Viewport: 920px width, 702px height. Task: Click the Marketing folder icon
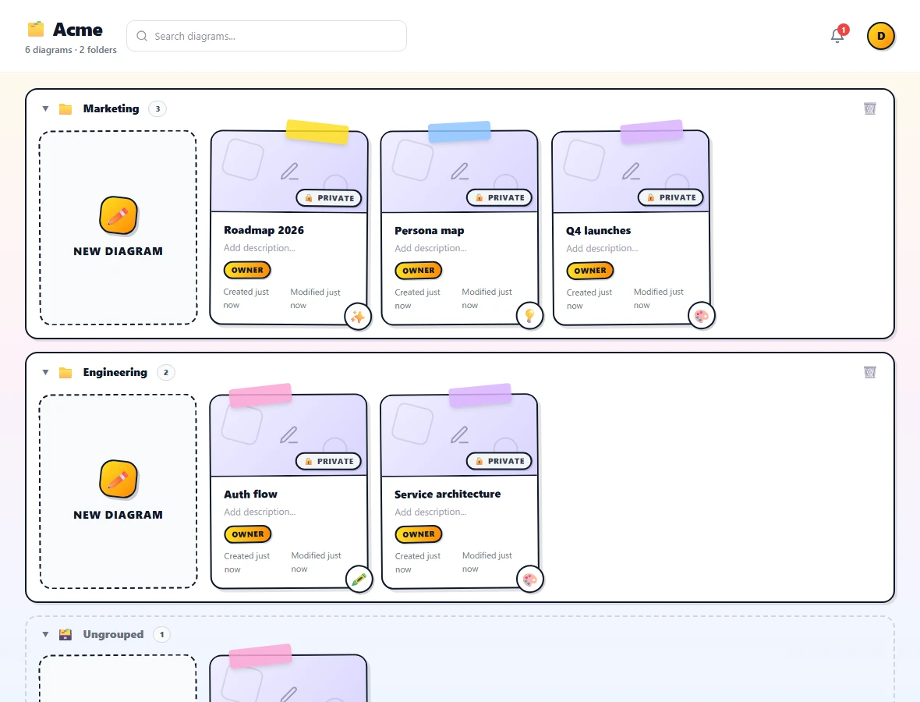[x=65, y=108]
